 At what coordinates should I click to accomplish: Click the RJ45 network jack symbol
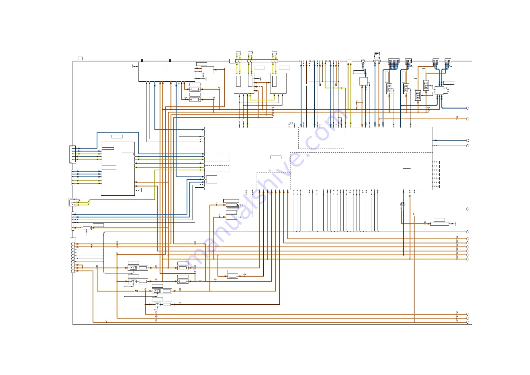pos(363,61)
